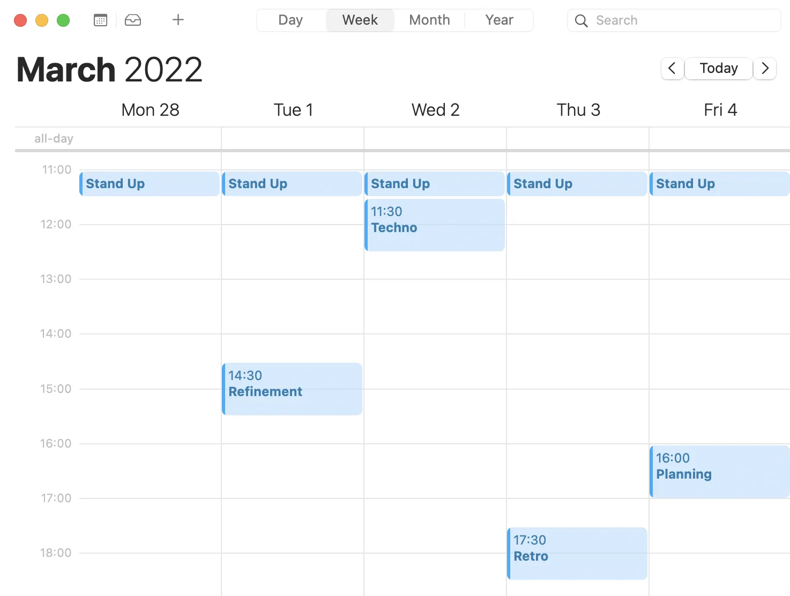The height and width of the screenshot is (596, 790).
Task: Select Thursday's Stand Up event
Action: [577, 184]
